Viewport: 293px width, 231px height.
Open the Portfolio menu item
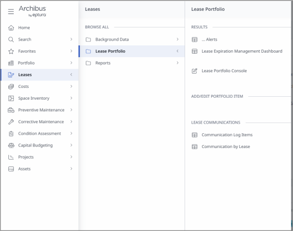tap(26, 63)
